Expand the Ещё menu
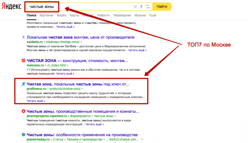This screenshot has height=143, width=248. (x=153, y=15)
